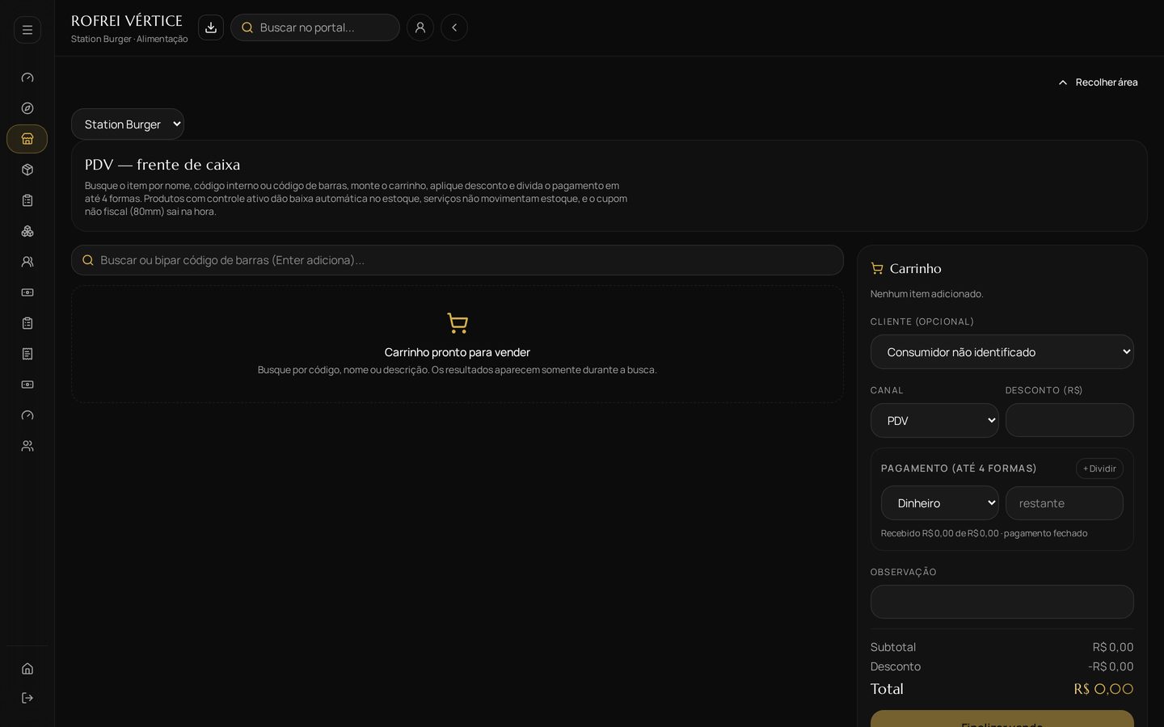Select the compass icon in sidebar

(27, 108)
